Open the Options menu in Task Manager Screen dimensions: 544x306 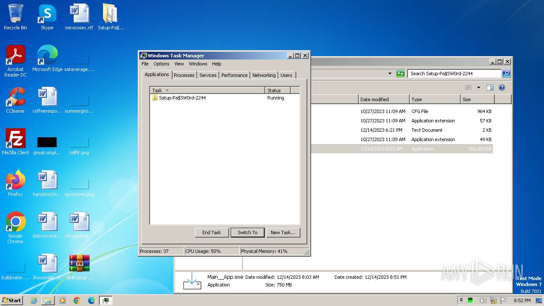tap(161, 64)
